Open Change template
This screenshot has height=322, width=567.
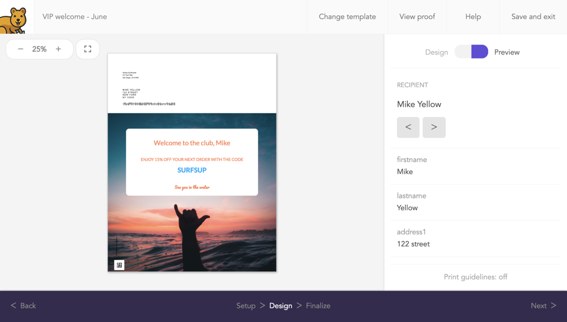pos(347,17)
